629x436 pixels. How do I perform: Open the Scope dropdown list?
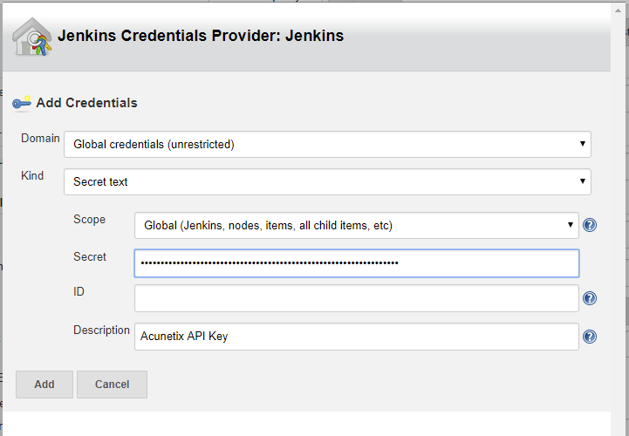356,225
